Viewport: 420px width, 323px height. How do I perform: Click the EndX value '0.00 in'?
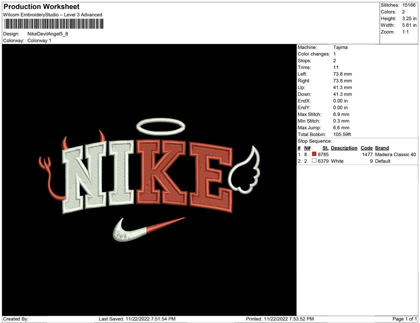pos(340,100)
